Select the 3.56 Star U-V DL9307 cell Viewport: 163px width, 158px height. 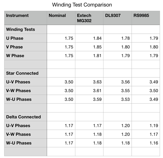(x=125, y=82)
